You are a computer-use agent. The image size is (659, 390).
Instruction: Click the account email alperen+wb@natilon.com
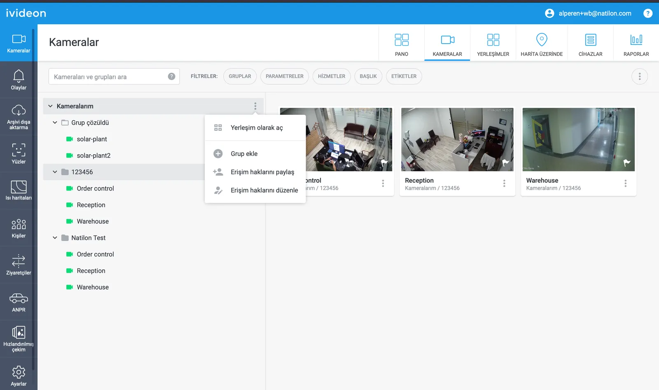594,14
